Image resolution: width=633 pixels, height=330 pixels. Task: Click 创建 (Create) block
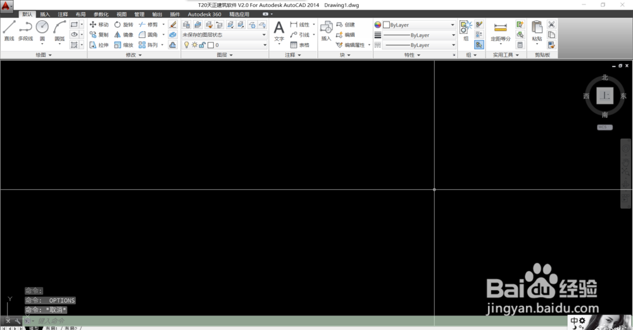346,25
